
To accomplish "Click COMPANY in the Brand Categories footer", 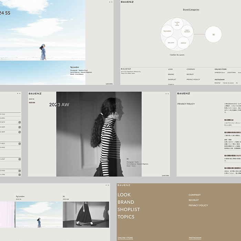I will (x=191, y=69).
